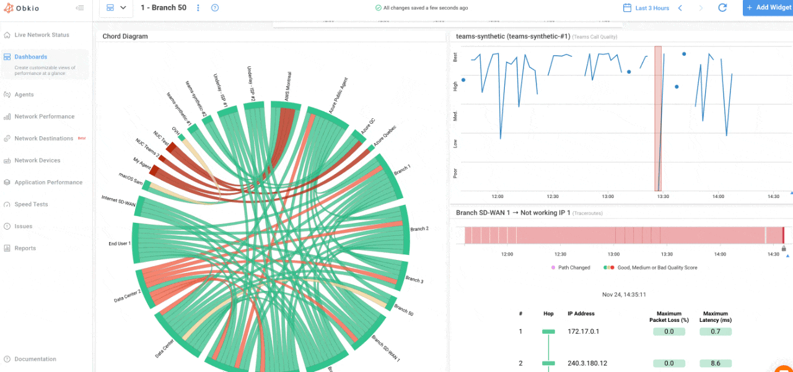
Task: Click the Add Widget button
Action: pyautogui.click(x=768, y=7)
